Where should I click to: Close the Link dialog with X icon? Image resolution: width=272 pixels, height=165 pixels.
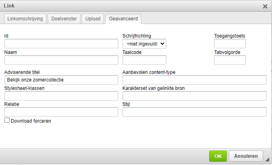tap(265, 6)
